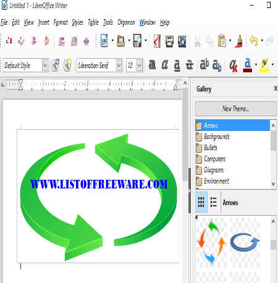
Task: Open the Table menu
Action: [x=93, y=22]
